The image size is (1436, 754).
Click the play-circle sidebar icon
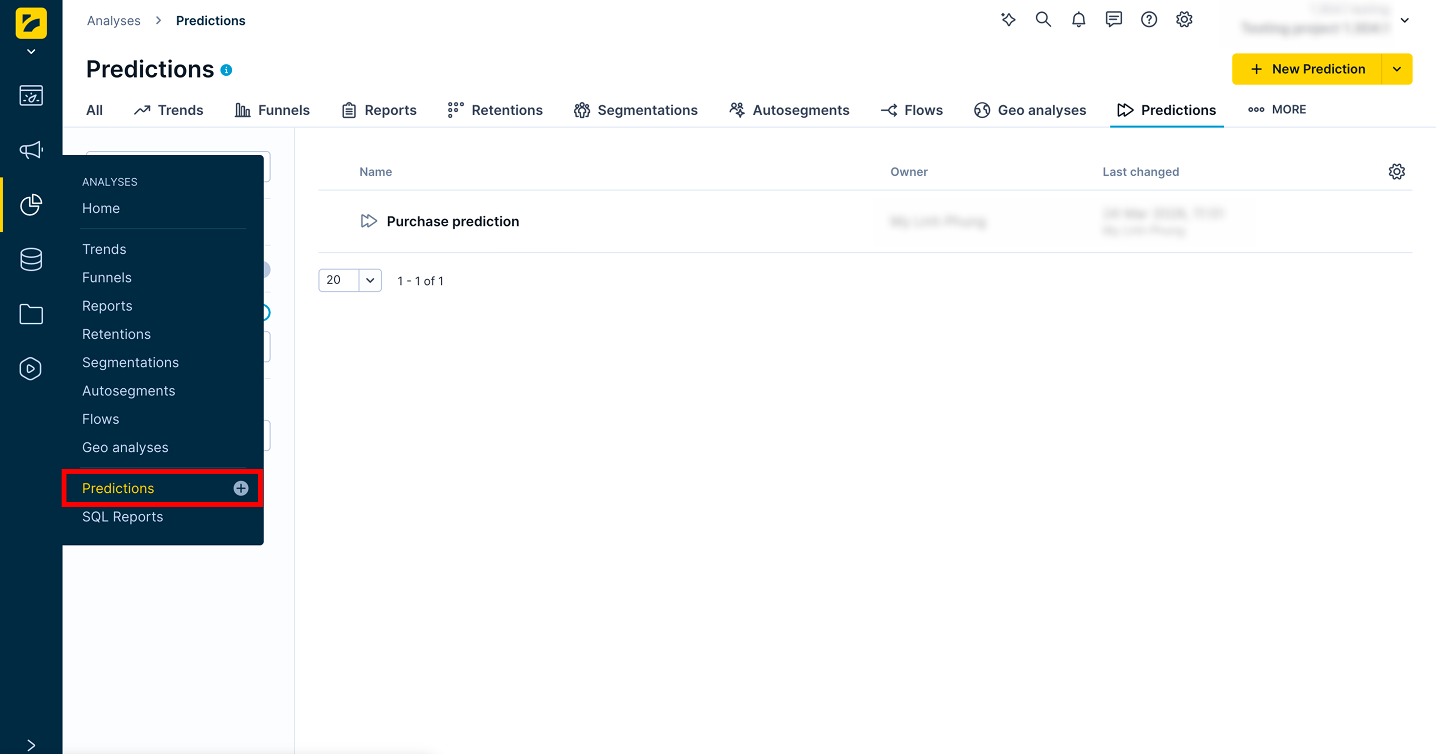coord(31,369)
